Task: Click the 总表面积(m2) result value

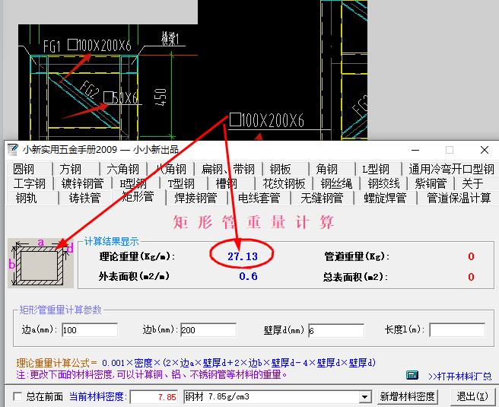Action: (x=471, y=277)
